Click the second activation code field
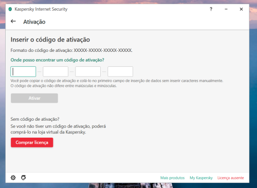257x188 pixels. (x=56, y=71)
